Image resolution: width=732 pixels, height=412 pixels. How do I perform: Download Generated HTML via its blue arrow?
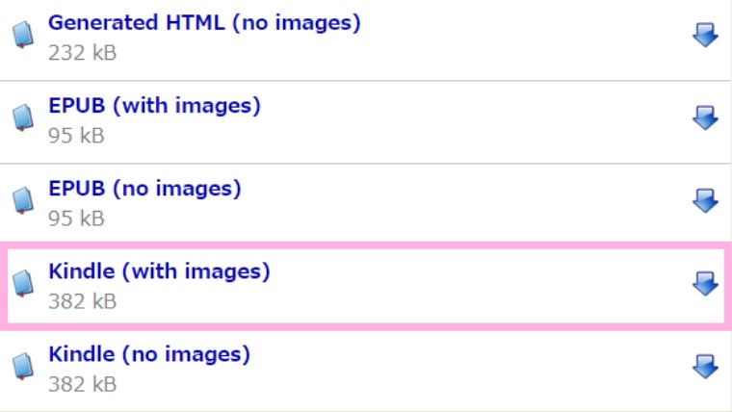705,35
